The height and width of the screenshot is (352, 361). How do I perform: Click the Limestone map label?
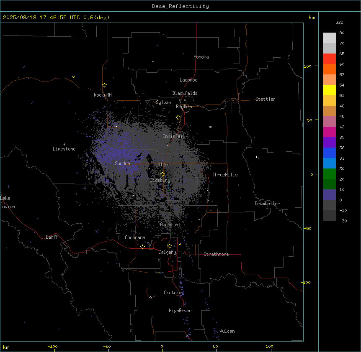click(x=64, y=149)
